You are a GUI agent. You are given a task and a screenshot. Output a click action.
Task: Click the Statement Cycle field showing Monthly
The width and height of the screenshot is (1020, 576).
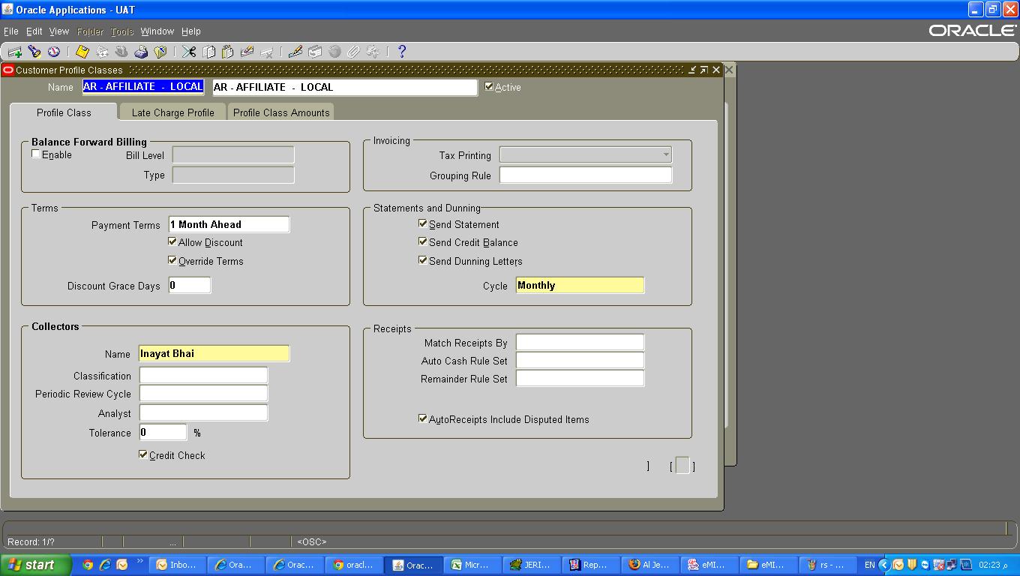[580, 285]
